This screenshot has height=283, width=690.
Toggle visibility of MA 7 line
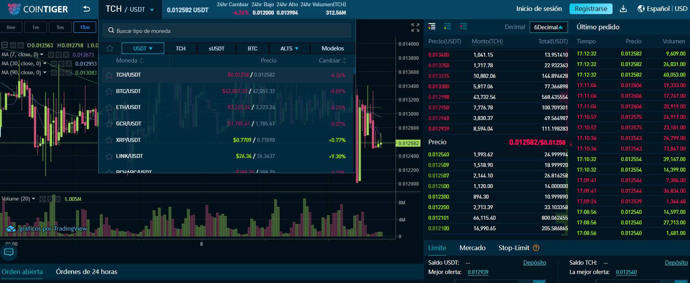51,55
